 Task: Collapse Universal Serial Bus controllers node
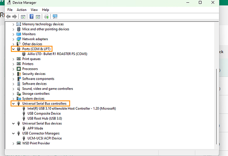(x=13, y=104)
